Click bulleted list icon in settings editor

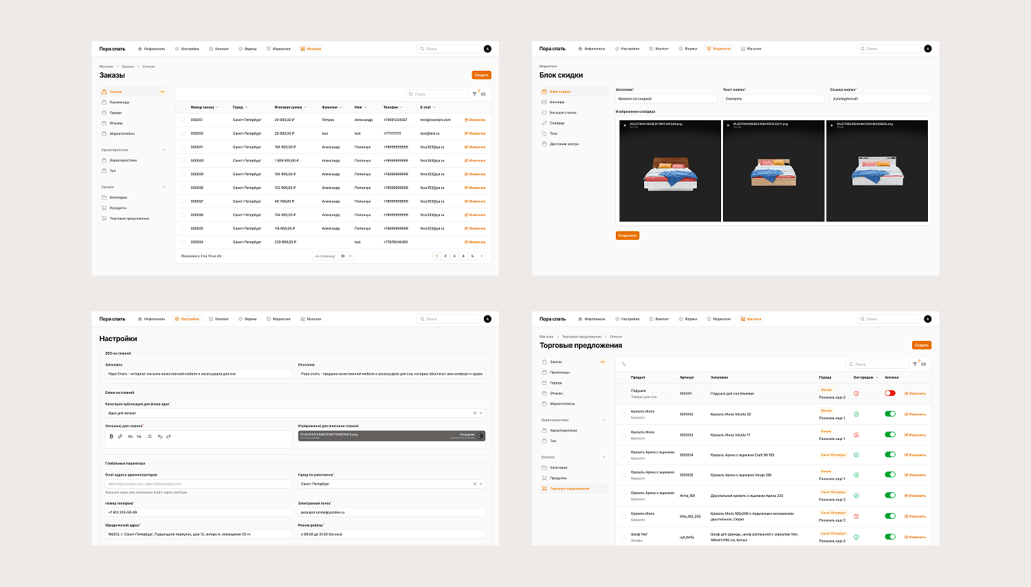coord(149,436)
